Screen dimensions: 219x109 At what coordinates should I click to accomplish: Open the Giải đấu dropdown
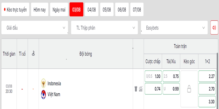[x=35, y=28]
